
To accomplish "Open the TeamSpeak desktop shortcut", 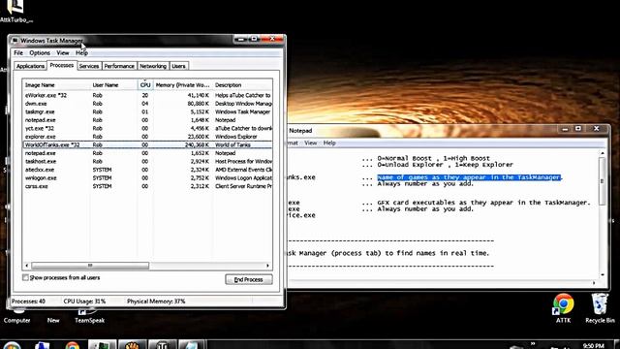I will (x=89, y=317).
